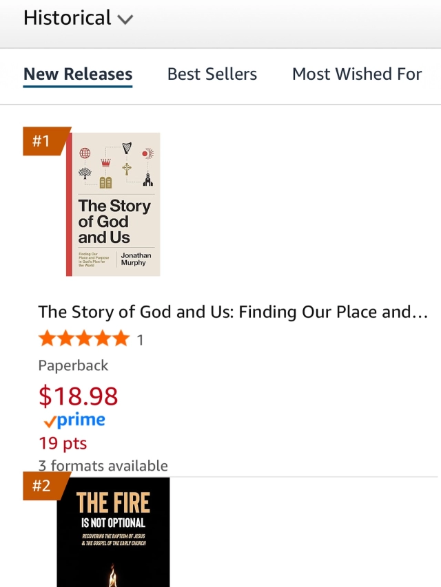Show the 3 formats available options
Image resolution: width=441 pixels, height=587 pixels.
[103, 466]
